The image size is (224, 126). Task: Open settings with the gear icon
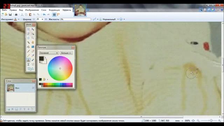[x=218, y=10]
